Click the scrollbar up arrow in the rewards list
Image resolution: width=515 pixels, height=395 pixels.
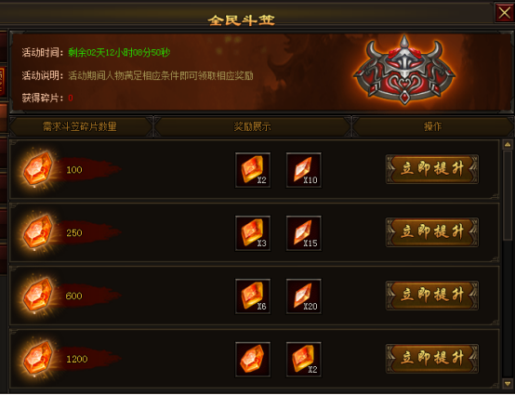(508, 144)
